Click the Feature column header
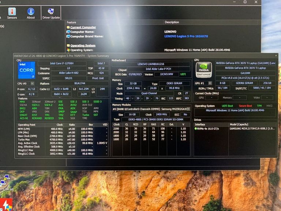281x211 pixels. click(x=71, y=22)
